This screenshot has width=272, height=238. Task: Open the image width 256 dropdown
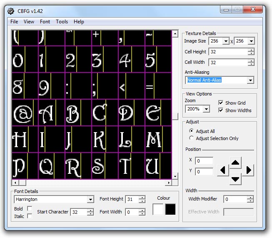[226, 41]
